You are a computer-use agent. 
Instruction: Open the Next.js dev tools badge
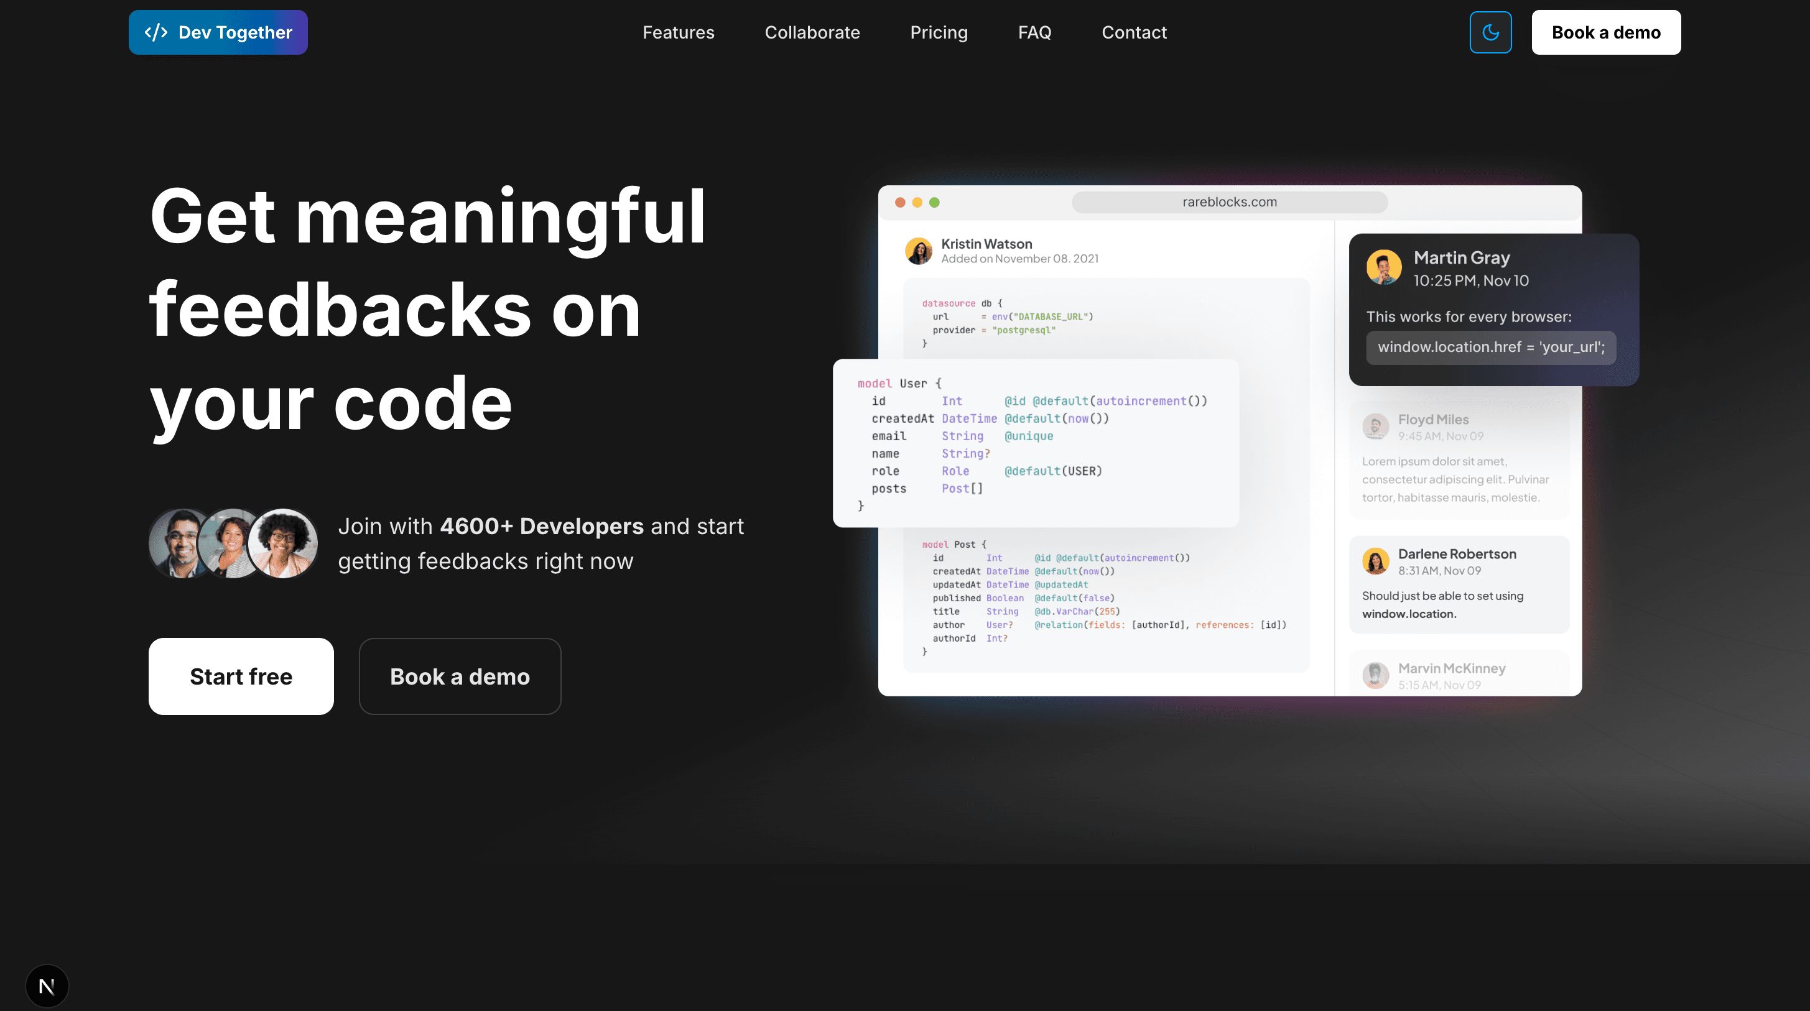47,986
